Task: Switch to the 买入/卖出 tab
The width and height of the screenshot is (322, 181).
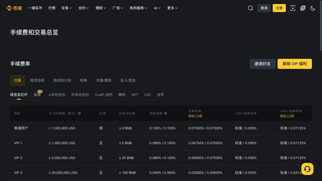Action: click(128, 80)
